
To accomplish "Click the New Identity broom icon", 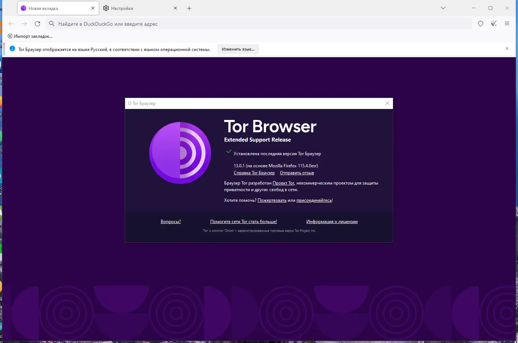I will coord(494,24).
